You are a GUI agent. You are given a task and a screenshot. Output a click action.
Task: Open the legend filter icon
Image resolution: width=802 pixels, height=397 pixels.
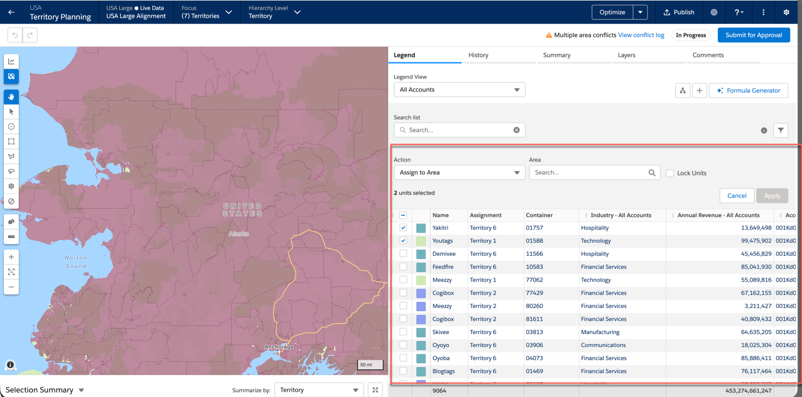780,130
